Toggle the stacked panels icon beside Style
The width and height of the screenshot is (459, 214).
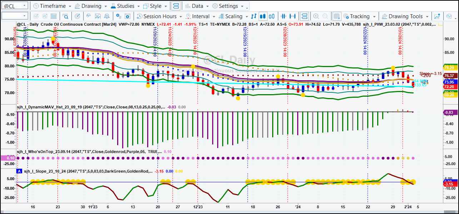click(x=175, y=6)
